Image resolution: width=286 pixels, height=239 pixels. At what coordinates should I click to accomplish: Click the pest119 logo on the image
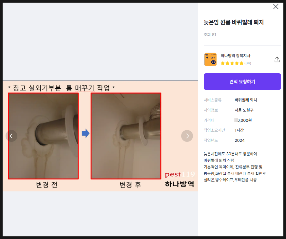pos(180,174)
